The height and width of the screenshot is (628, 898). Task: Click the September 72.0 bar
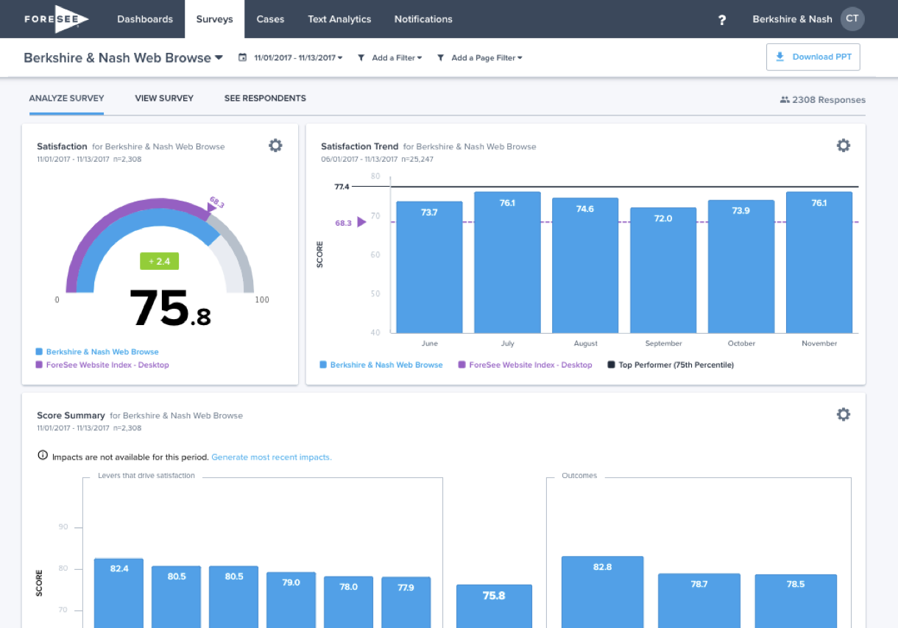663,271
